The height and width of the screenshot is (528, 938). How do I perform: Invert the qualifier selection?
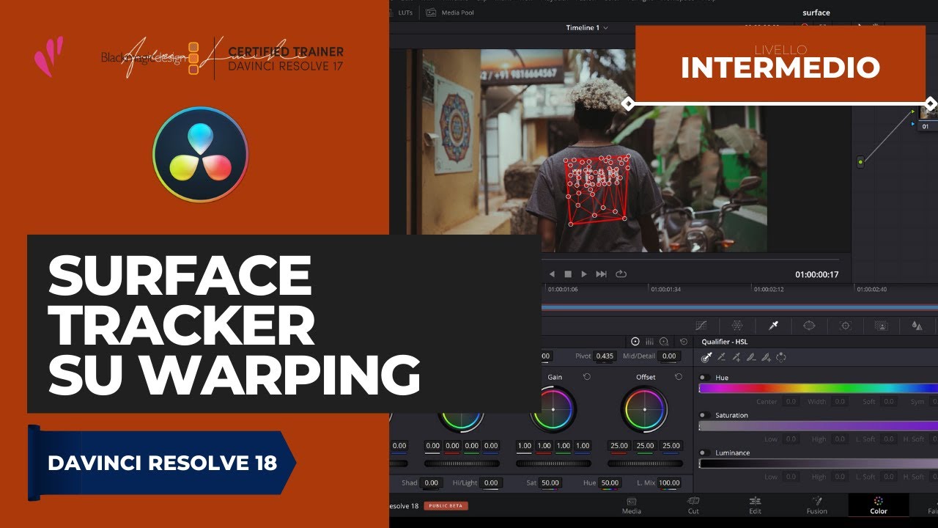pos(781,358)
